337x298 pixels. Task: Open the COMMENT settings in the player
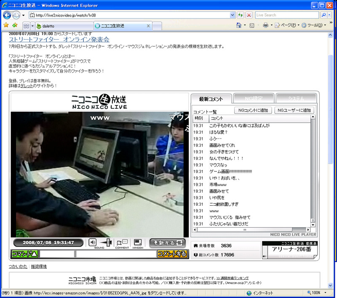coord(121,242)
